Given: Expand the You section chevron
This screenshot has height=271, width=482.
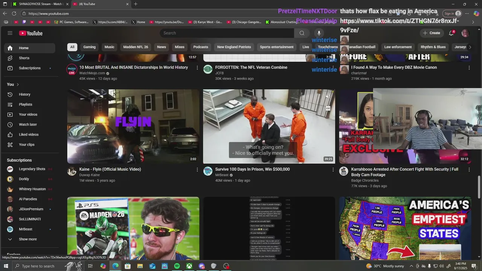Looking at the screenshot, I should click(18, 84).
